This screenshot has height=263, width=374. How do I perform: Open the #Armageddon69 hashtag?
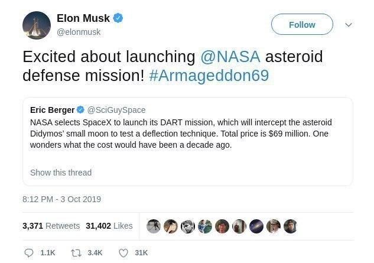tap(209, 76)
